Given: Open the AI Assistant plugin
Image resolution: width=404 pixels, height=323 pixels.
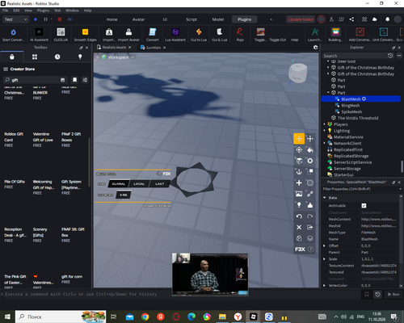Looking at the screenshot, I should tap(39, 35).
